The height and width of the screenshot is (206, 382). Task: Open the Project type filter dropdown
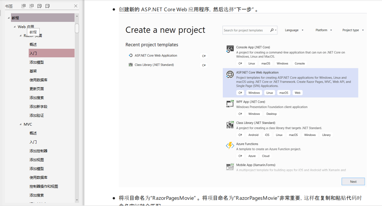(x=353, y=30)
